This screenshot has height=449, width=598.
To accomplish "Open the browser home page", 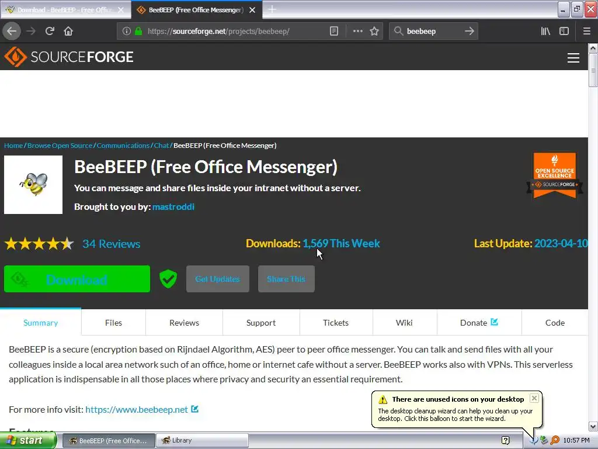I will click(68, 32).
